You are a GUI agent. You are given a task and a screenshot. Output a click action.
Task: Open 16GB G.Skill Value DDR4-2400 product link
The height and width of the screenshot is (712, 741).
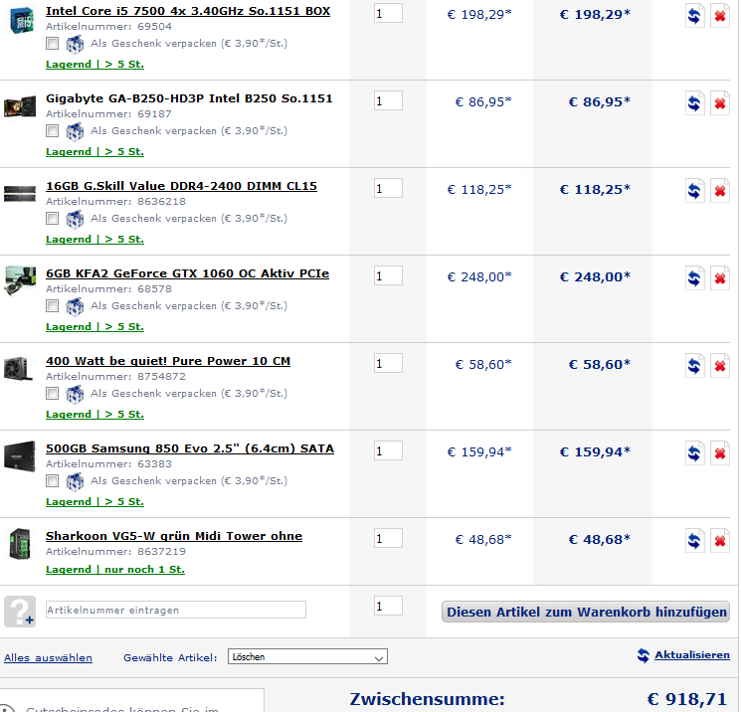coord(181,186)
